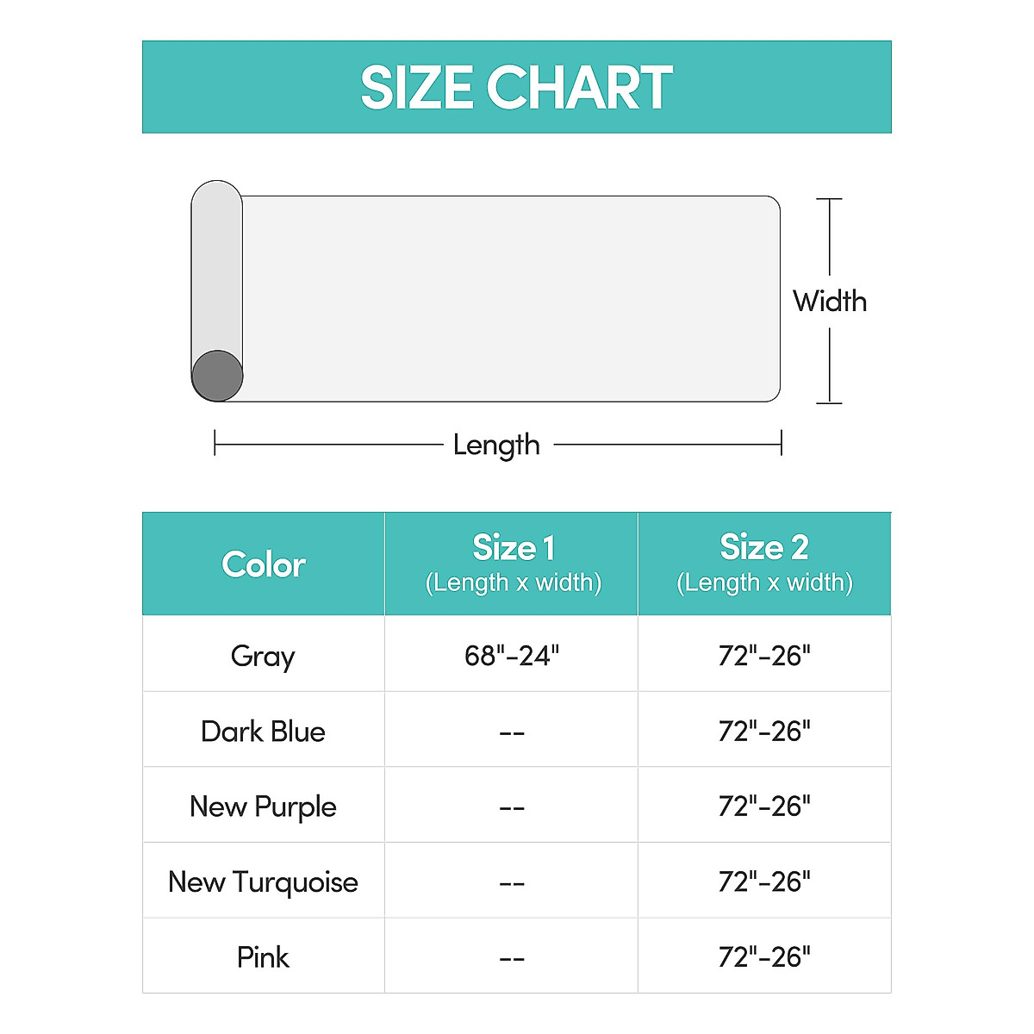The image size is (1034, 1034).
Task: Select the New Turquoise row label
Action: coord(263,882)
